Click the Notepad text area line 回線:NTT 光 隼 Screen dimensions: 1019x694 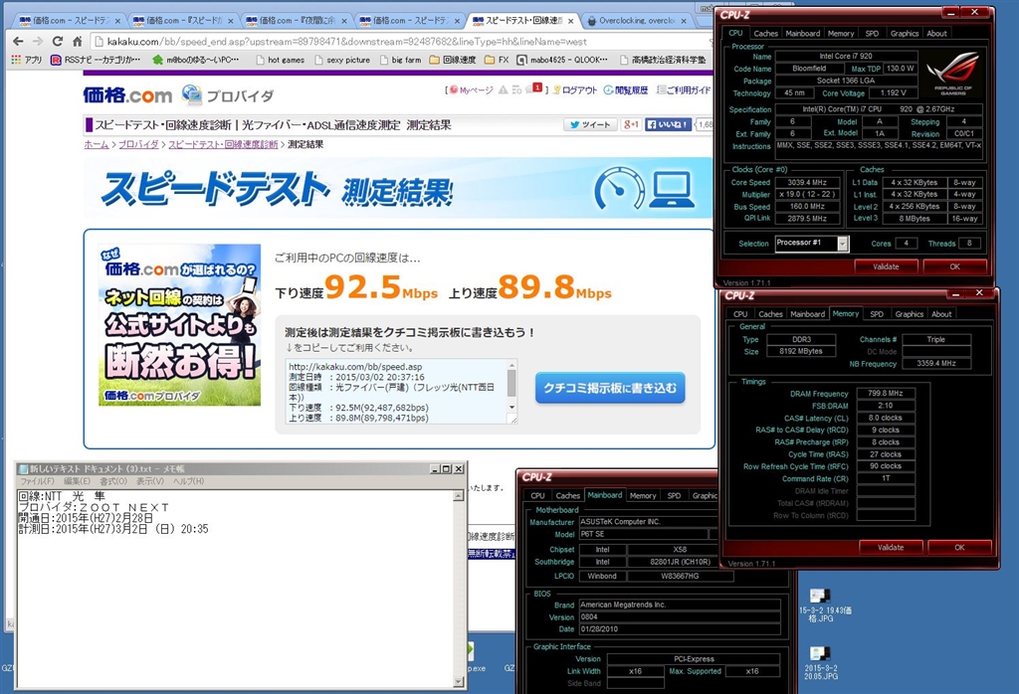(x=62, y=497)
